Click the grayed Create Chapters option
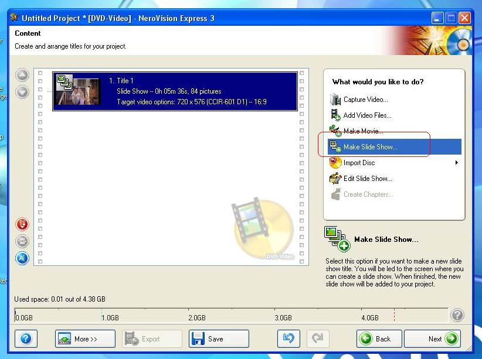 [368, 194]
